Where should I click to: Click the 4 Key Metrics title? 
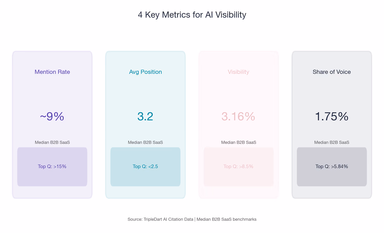coord(192,15)
